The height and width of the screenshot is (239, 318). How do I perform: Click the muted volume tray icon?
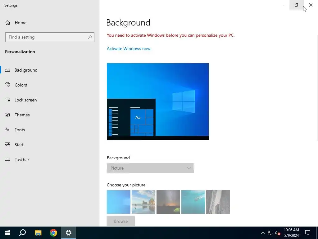click(278, 233)
